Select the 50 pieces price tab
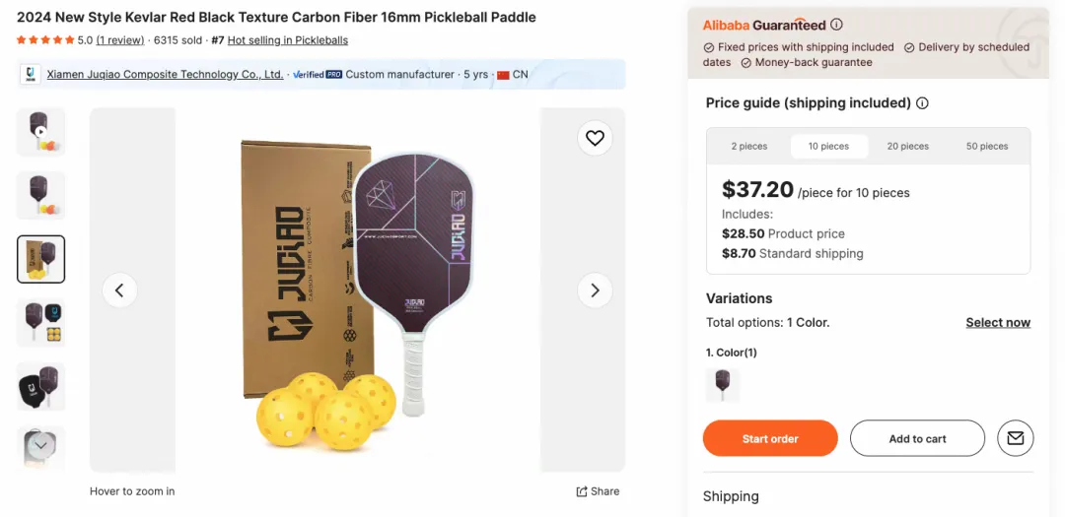Viewport: 1065px width, 517px height. (987, 147)
